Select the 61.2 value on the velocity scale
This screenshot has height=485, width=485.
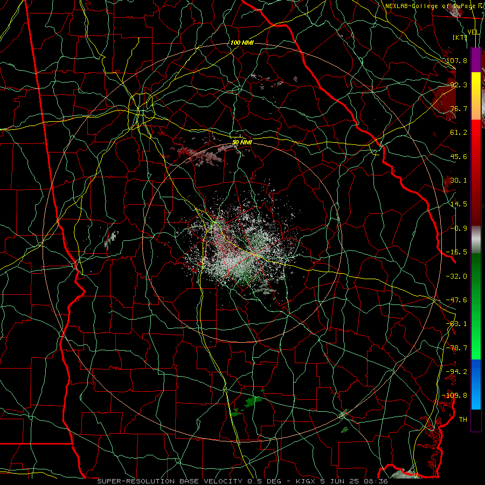click(459, 133)
